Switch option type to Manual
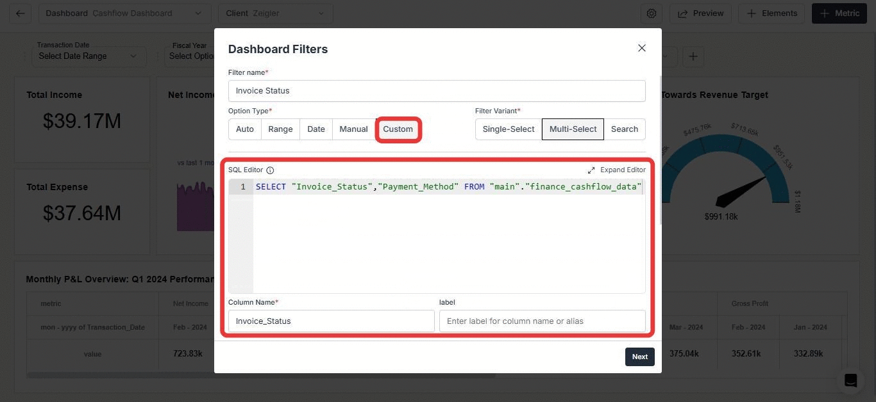Image resolution: width=876 pixels, height=402 pixels. pos(353,129)
